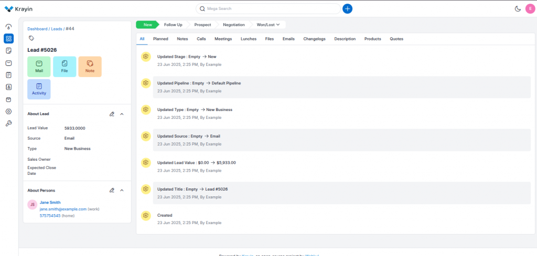
Task: Select the Prospect pipeline stage
Action: [x=202, y=25]
